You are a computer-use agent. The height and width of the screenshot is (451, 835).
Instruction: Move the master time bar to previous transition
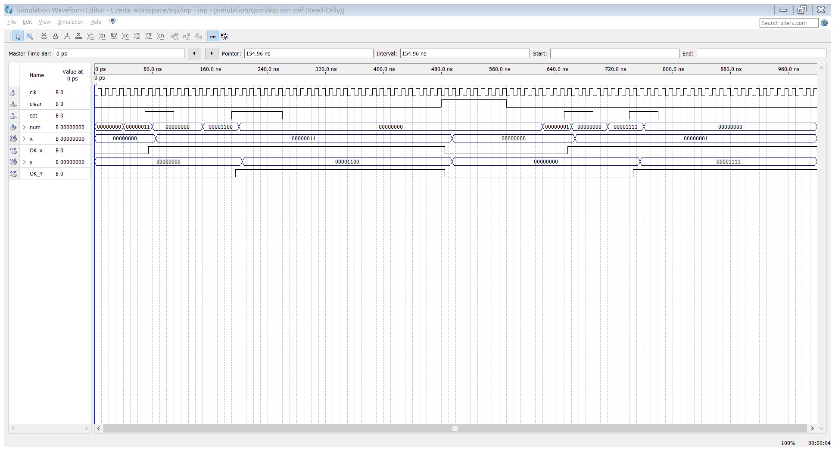click(194, 53)
